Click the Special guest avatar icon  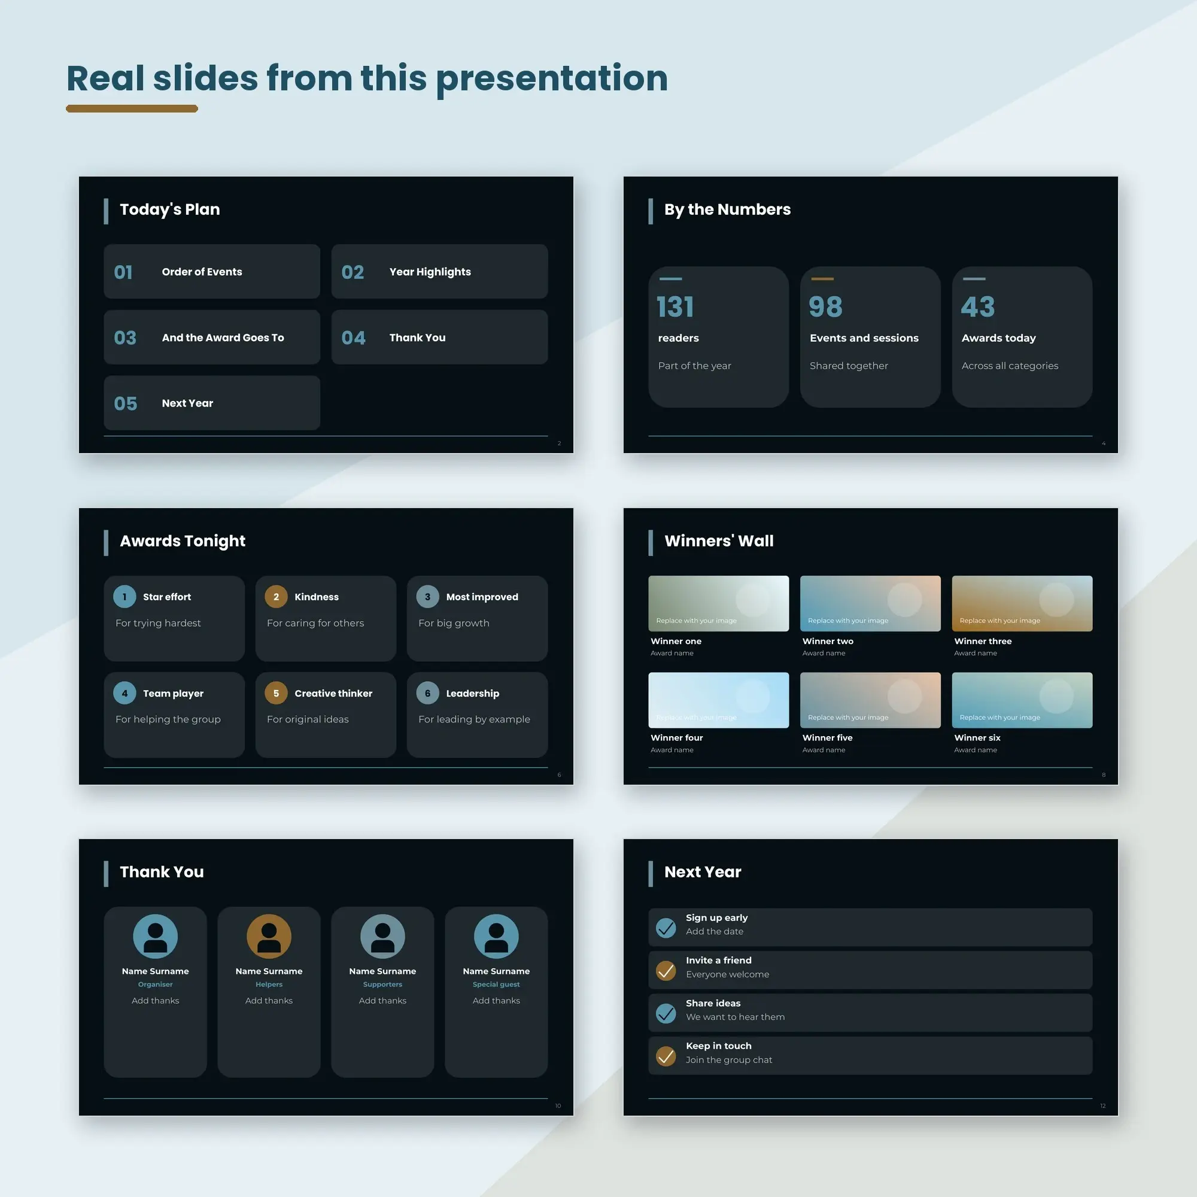coord(496,936)
